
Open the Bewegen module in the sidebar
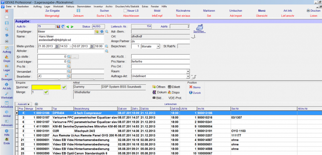point(6,77)
